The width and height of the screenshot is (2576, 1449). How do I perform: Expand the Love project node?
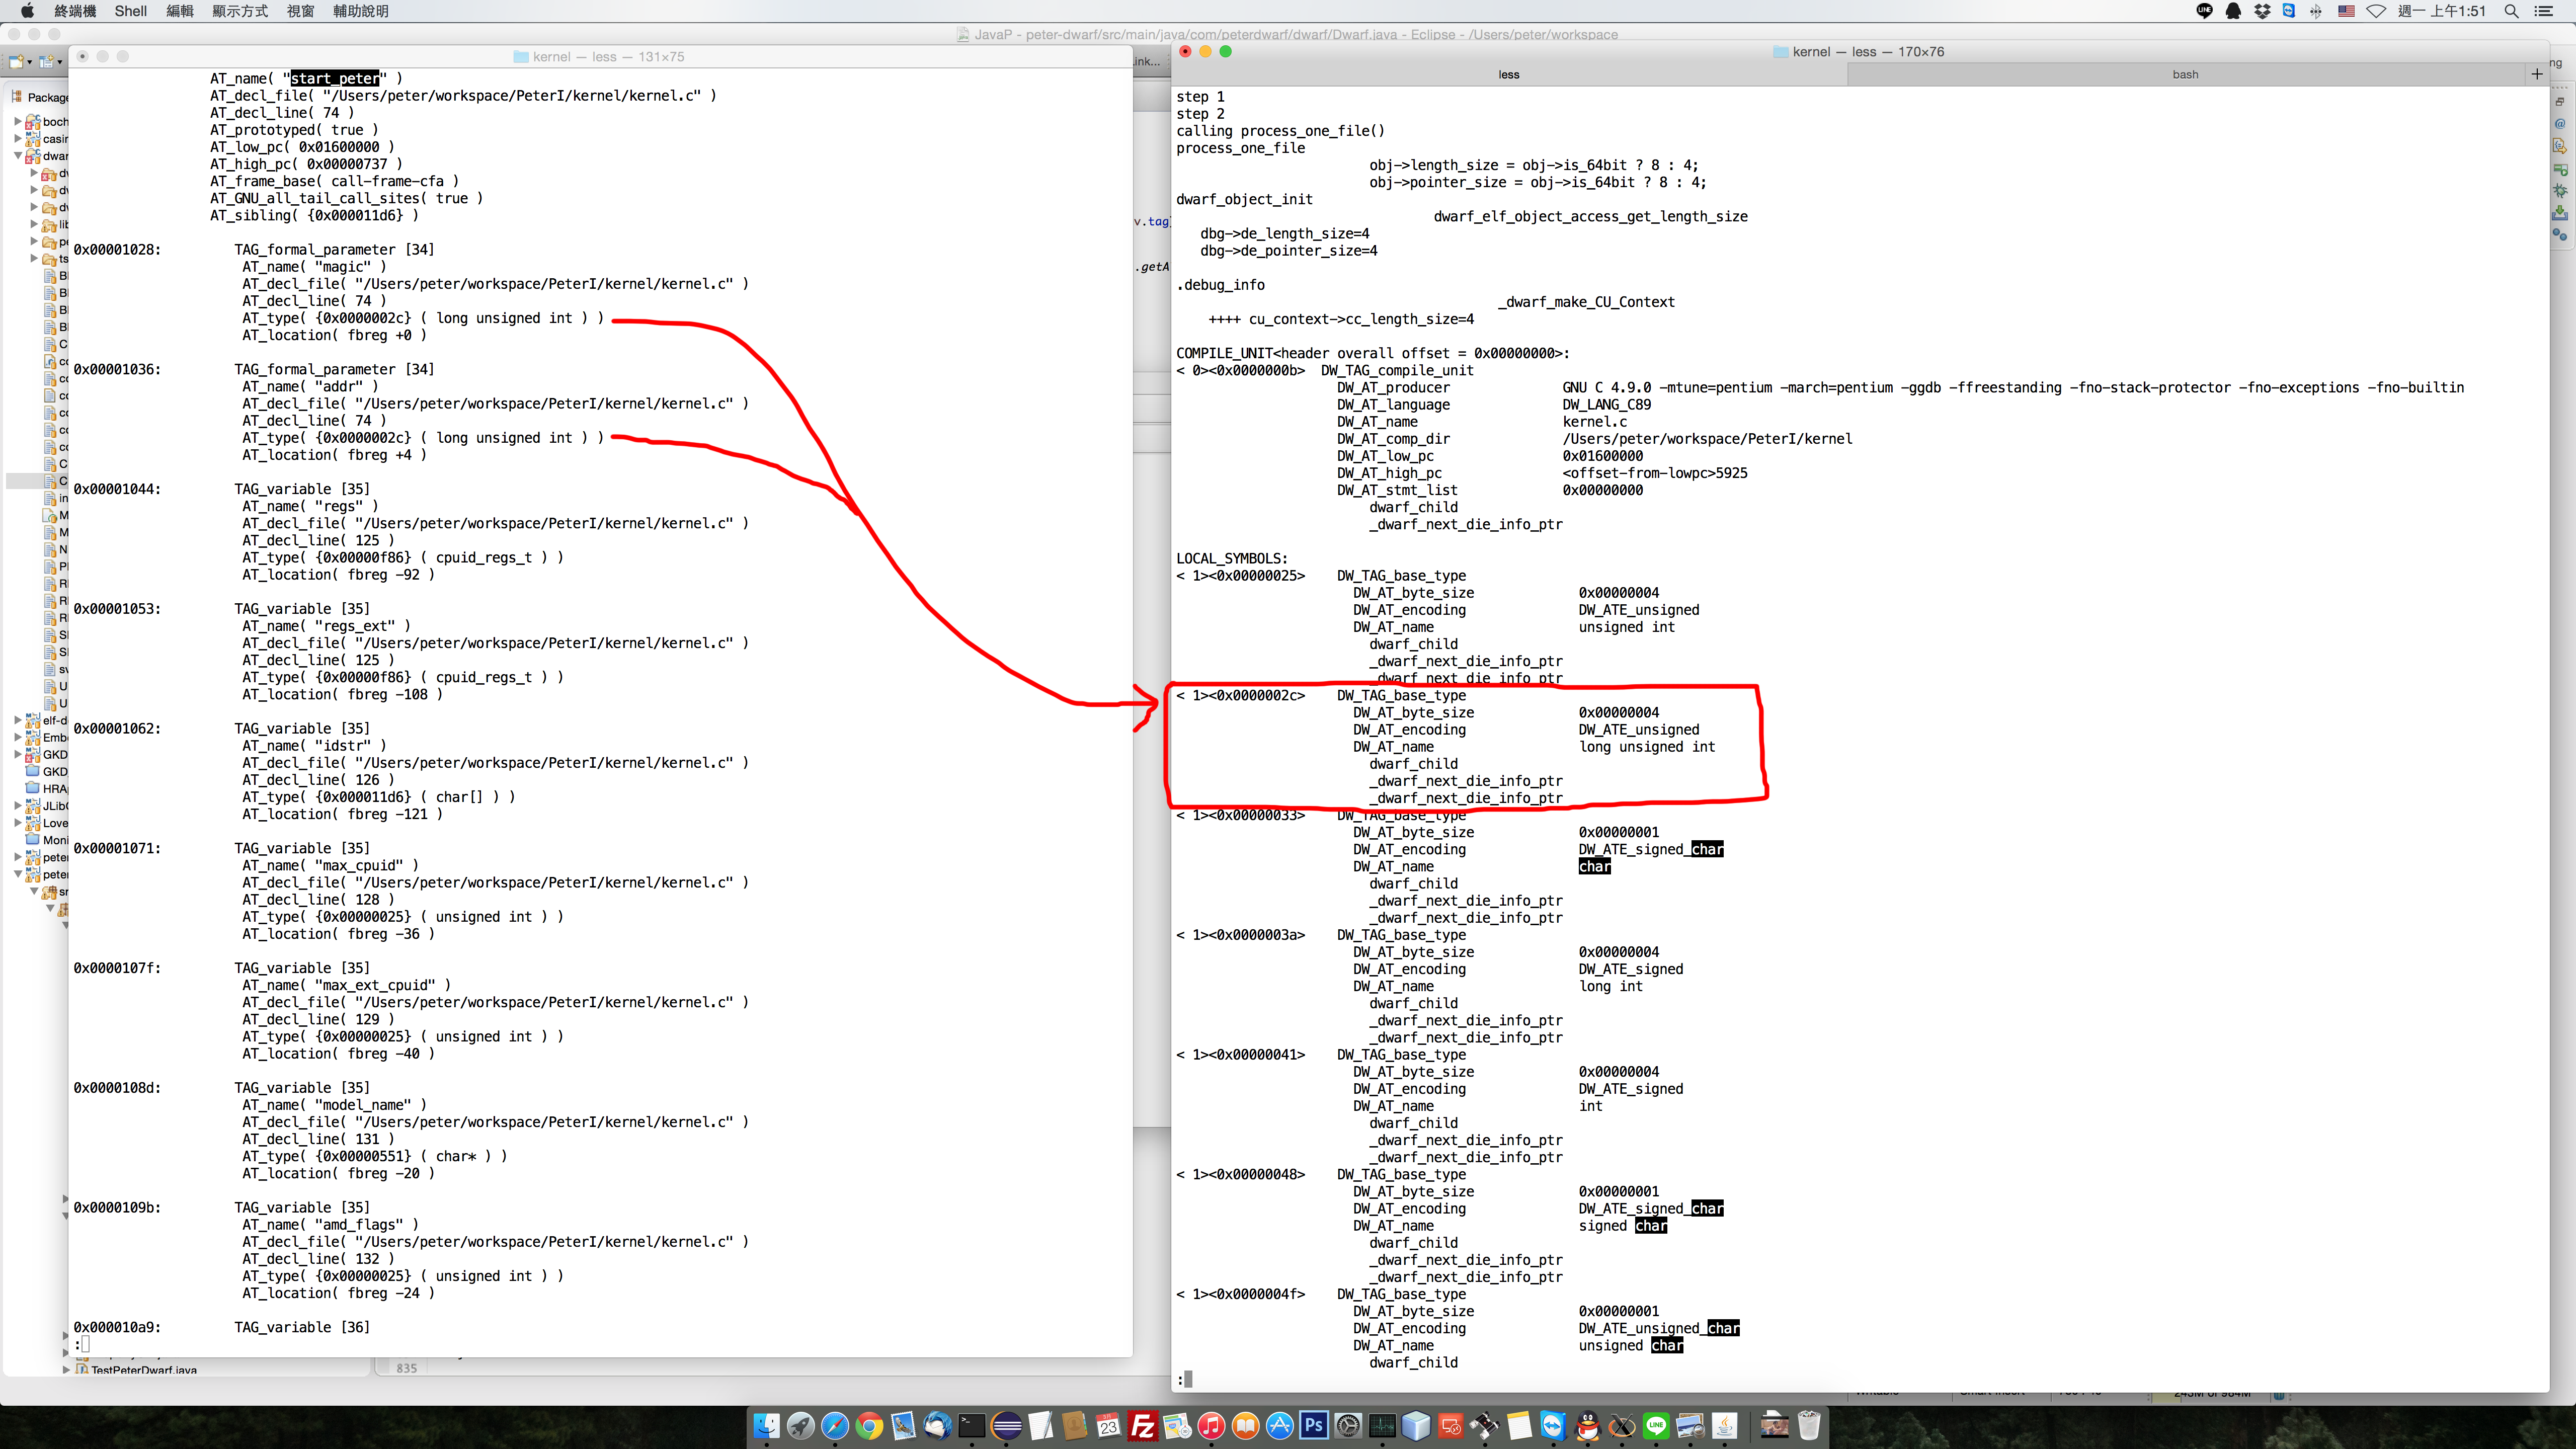[x=18, y=823]
